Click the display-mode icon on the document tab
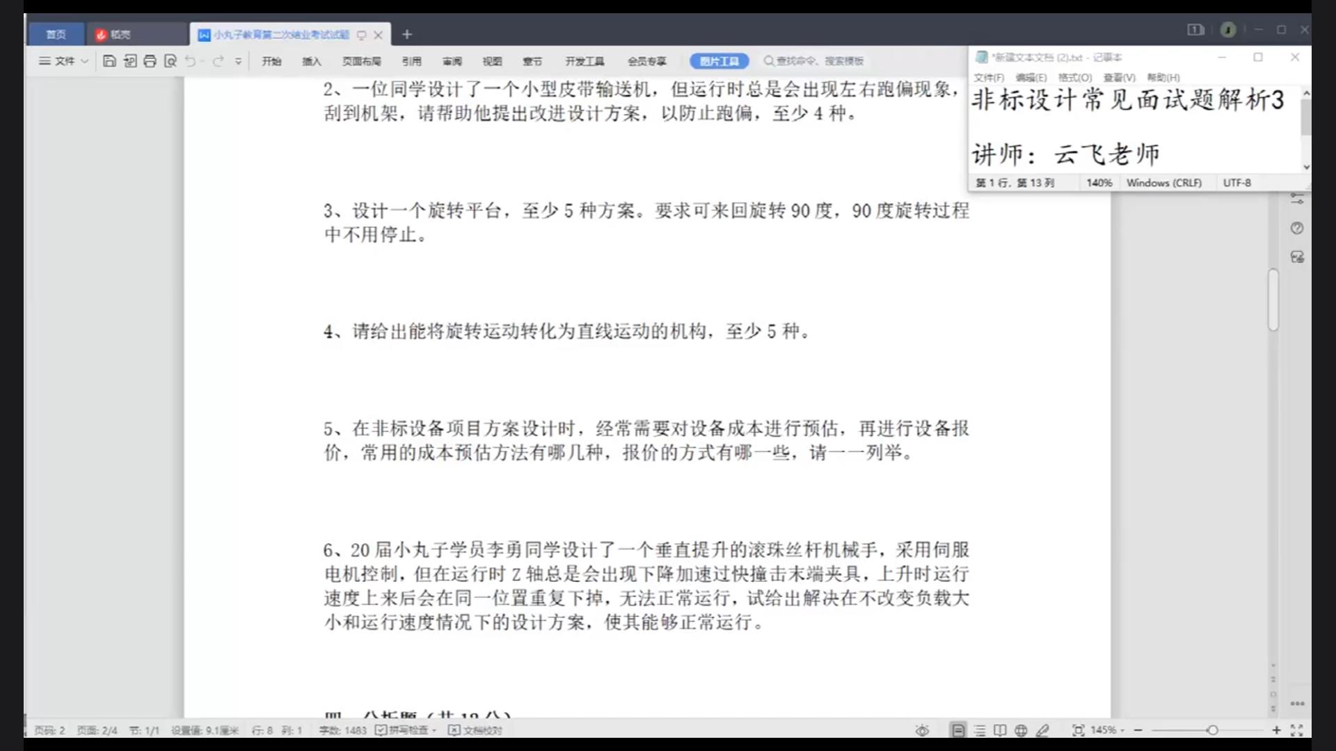Viewport: 1336px width, 751px height. point(362,35)
